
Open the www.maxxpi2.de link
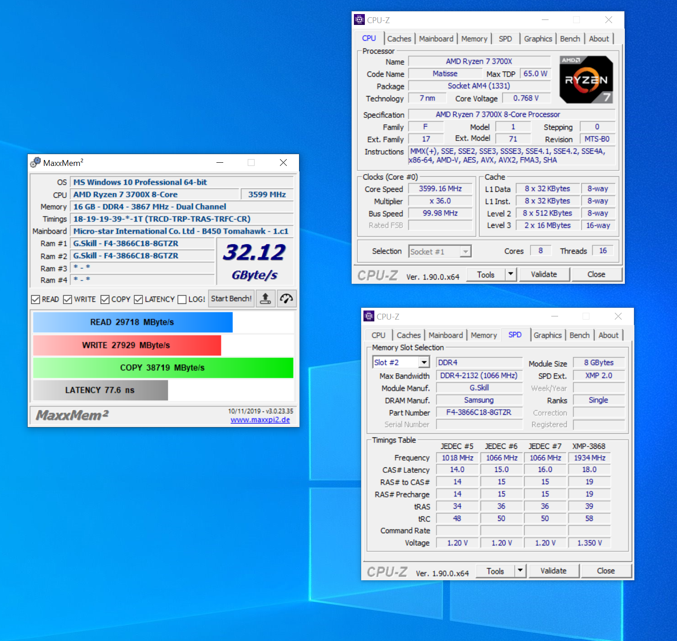click(260, 420)
